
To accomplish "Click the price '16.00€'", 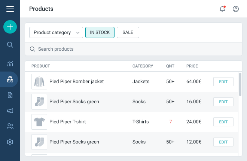I will 194,102.
